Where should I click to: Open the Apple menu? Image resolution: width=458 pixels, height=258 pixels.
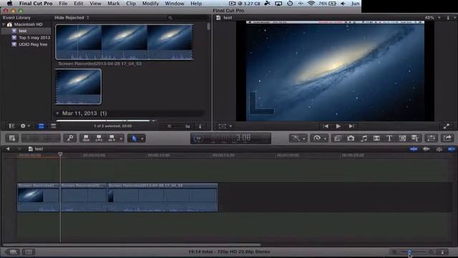pyautogui.click(x=9, y=4)
